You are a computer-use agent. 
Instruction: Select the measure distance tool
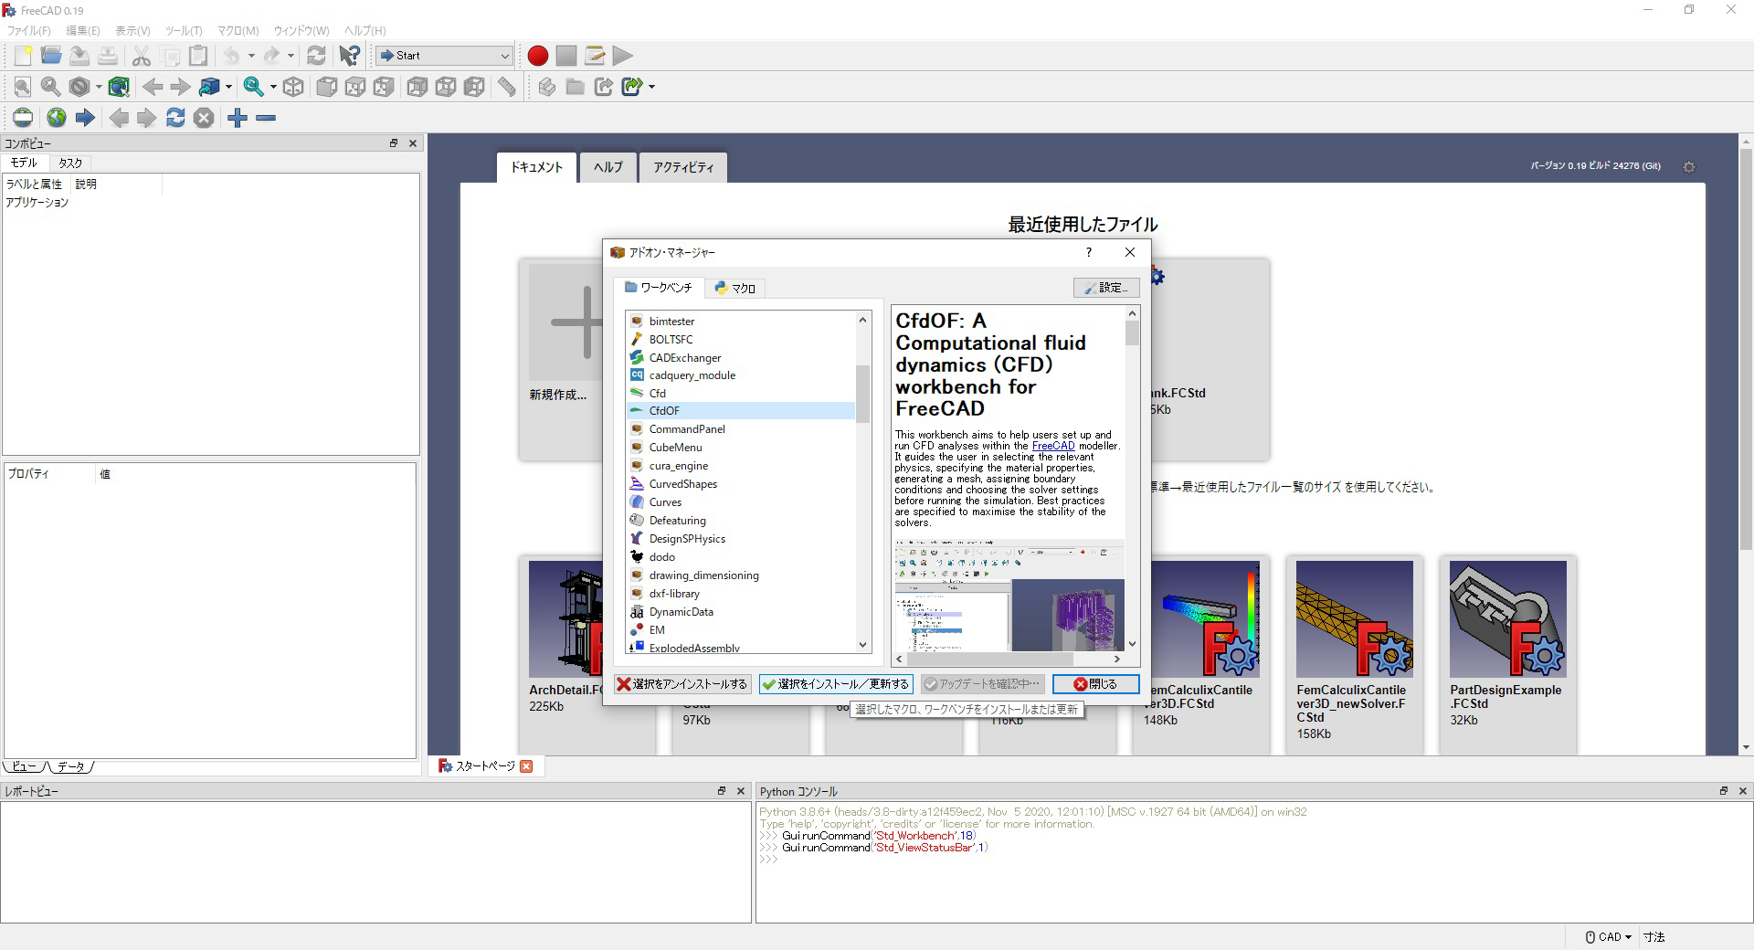coord(505,87)
